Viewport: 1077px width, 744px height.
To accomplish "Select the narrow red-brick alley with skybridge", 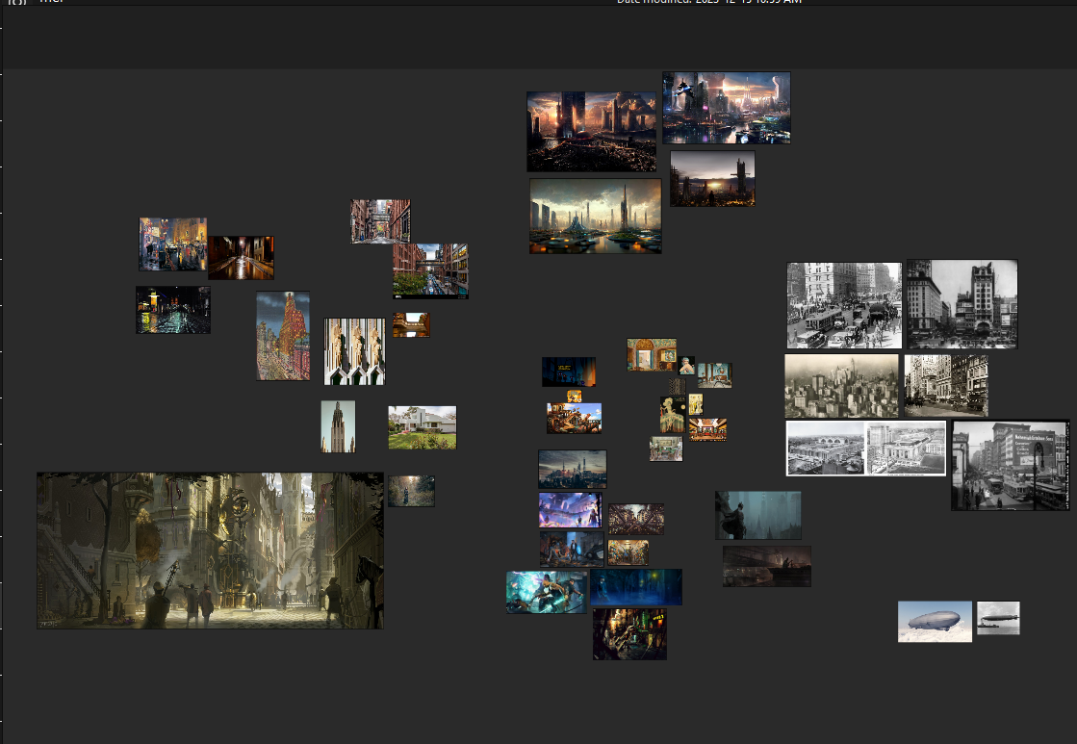I will pyautogui.click(x=380, y=221).
